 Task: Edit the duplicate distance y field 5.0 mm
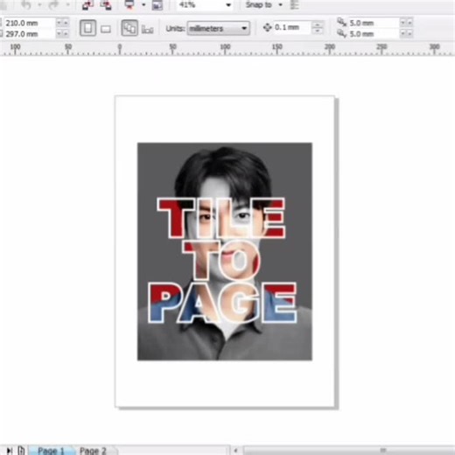(374, 34)
